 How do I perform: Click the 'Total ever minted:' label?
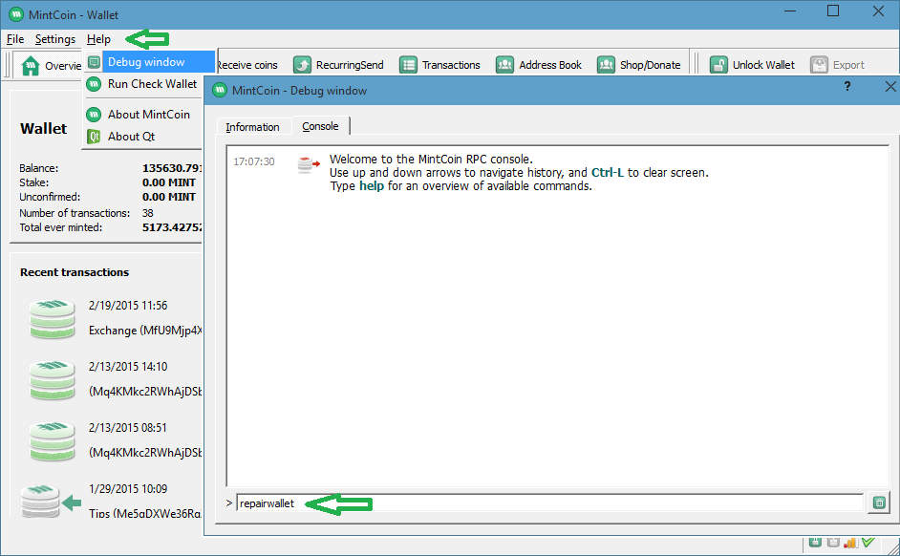tap(61, 227)
